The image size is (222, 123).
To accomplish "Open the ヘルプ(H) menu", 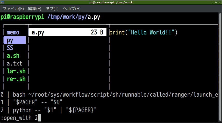I will tap(72, 9).
